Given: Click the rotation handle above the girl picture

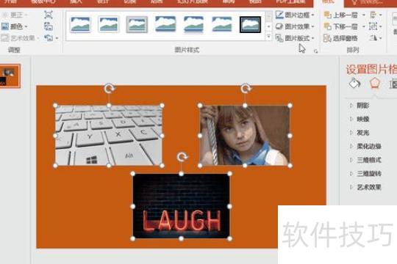Looking at the screenshot, I should point(245,89).
